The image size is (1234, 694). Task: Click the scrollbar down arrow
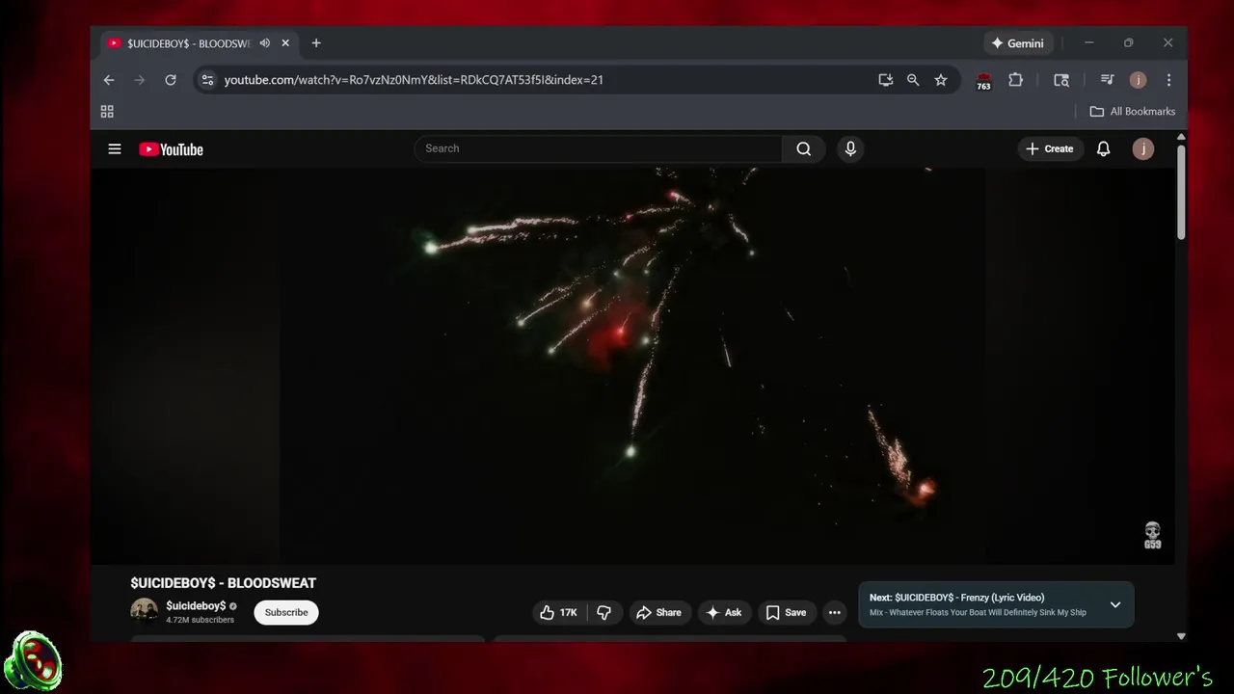pyautogui.click(x=1181, y=636)
